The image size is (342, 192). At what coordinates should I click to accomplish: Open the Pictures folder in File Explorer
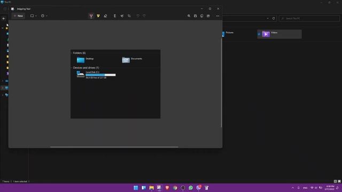[228, 34]
